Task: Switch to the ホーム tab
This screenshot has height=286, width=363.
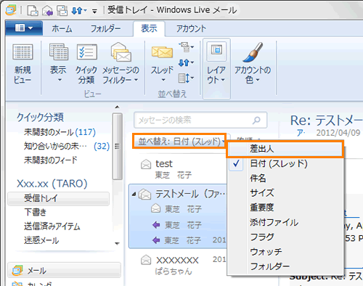Action: [62, 29]
